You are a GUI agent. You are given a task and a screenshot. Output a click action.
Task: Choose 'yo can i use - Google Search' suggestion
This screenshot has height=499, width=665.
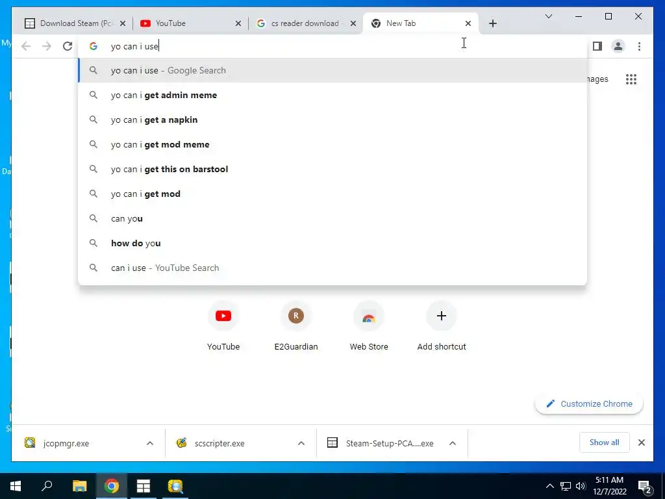pyautogui.click(x=332, y=70)
